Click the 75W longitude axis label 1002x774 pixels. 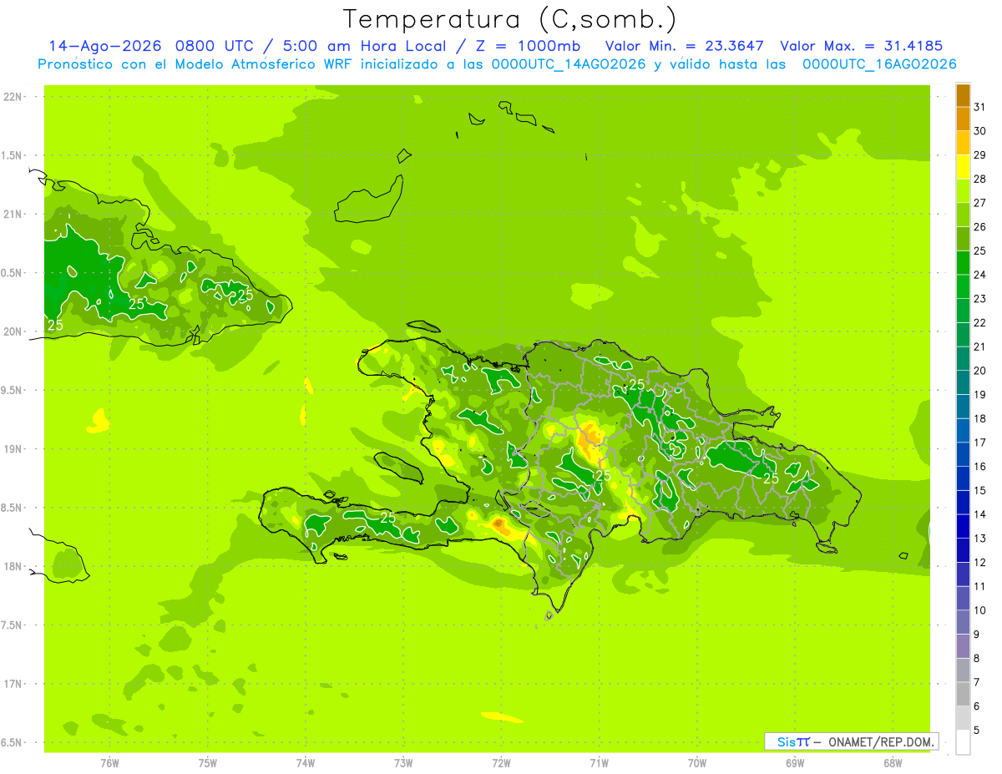[x=208, y=762]
